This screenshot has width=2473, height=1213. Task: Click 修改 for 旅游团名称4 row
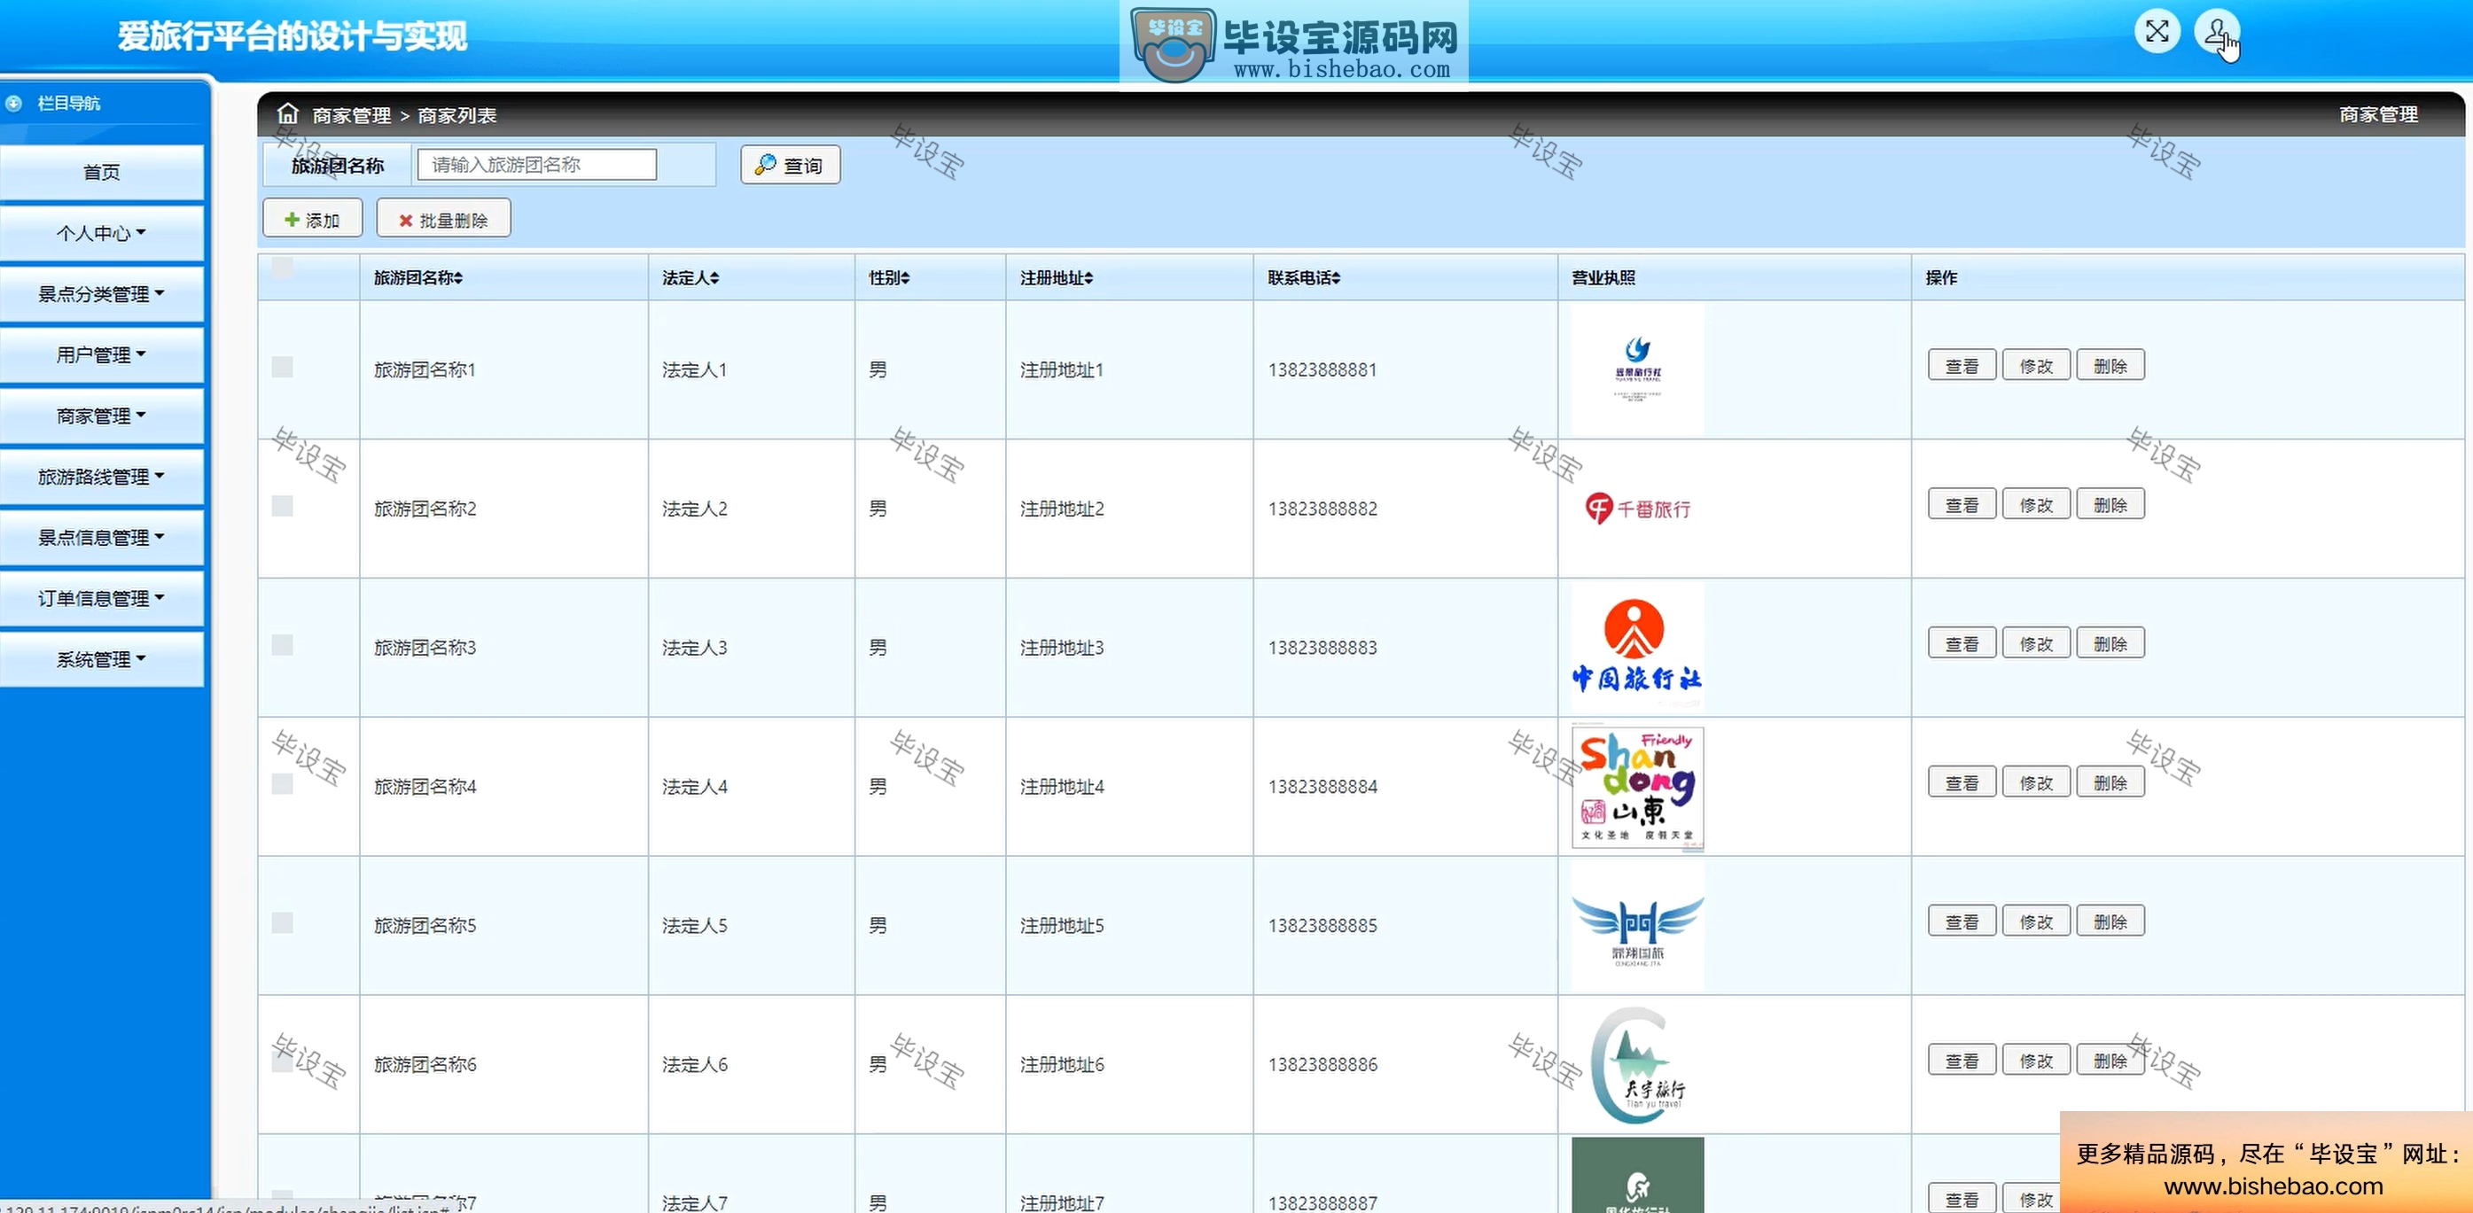click(x=2036, y=783)
